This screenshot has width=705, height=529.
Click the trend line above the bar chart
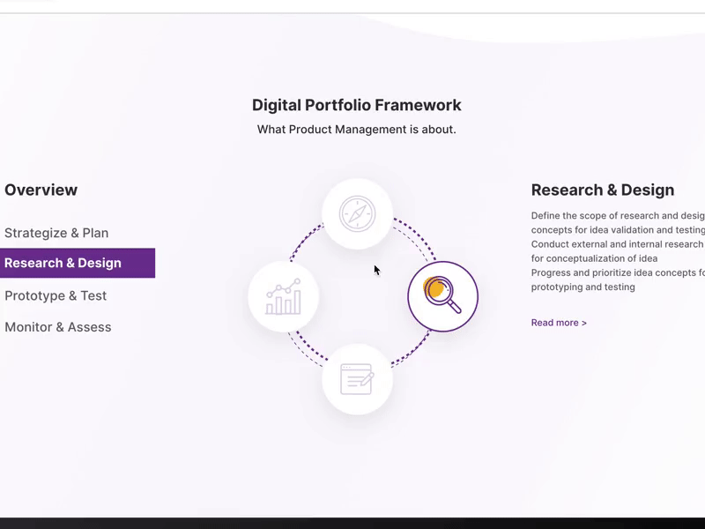(284, 287)
